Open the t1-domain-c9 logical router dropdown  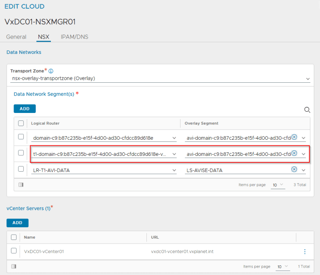[x=174, y=154]
